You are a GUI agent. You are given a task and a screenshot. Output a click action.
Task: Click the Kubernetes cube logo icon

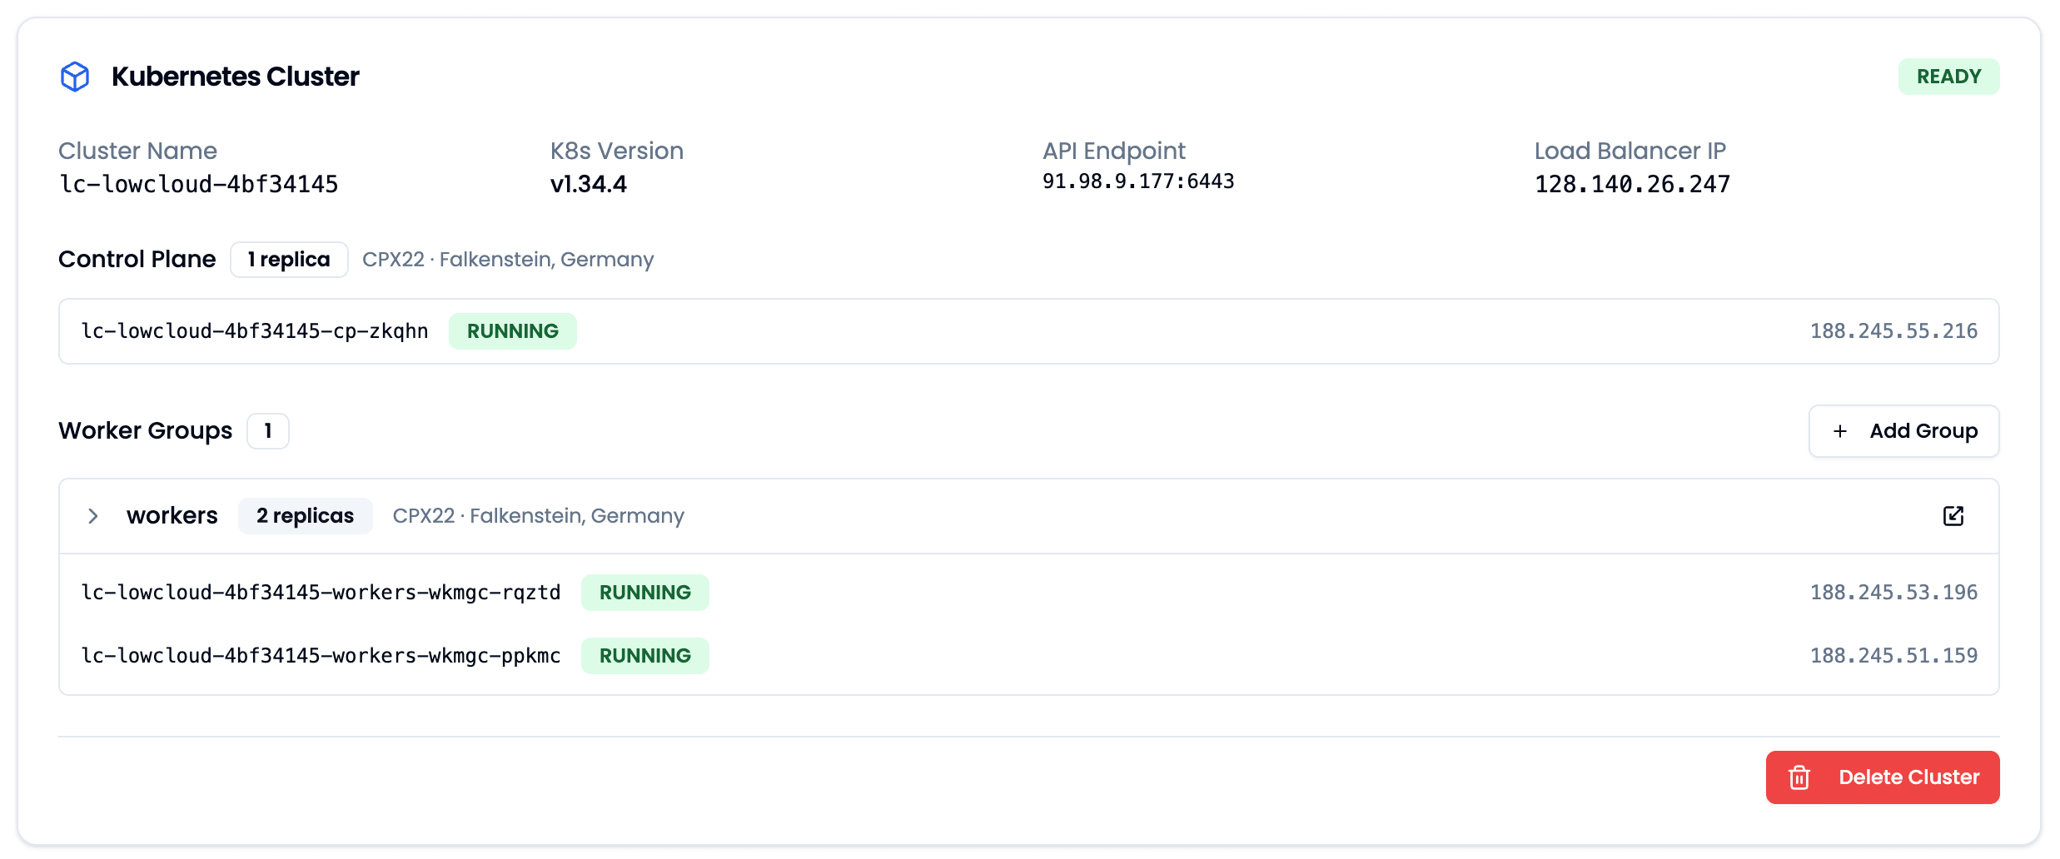click(75, 76)
